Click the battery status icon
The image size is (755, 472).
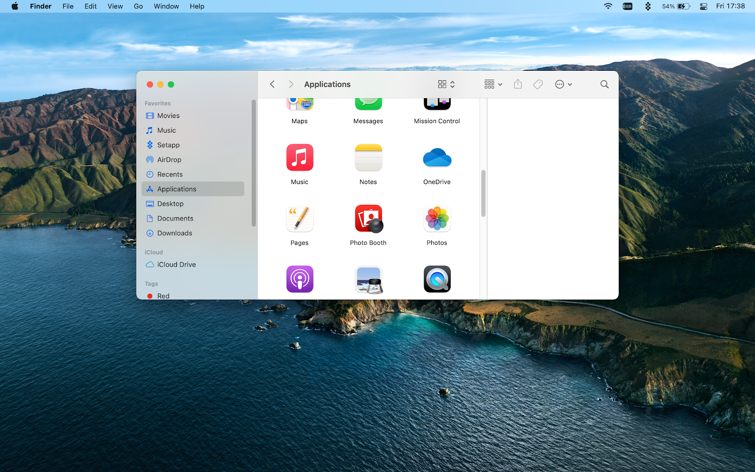point(676,6)
